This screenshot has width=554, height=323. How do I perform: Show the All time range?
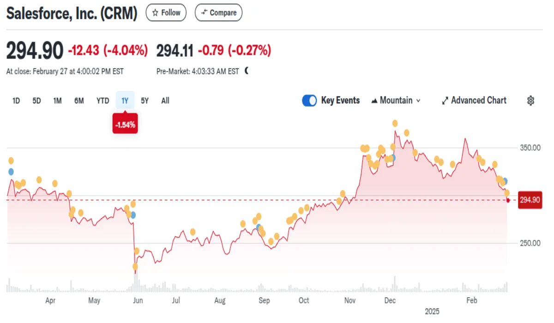(x=165, y=101)
